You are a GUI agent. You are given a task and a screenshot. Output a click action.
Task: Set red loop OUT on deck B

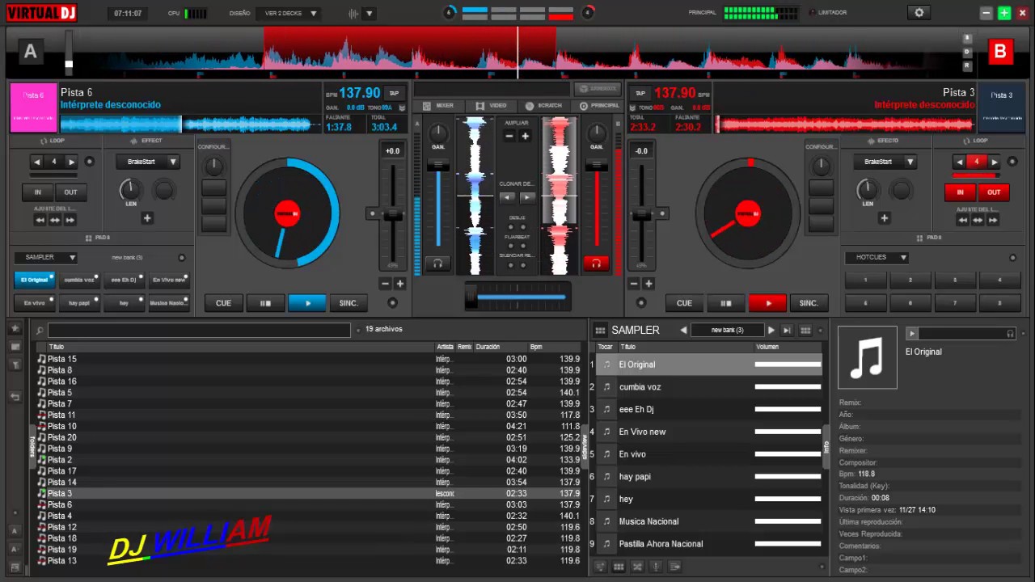pyautogui.click(x=994, y=192)
